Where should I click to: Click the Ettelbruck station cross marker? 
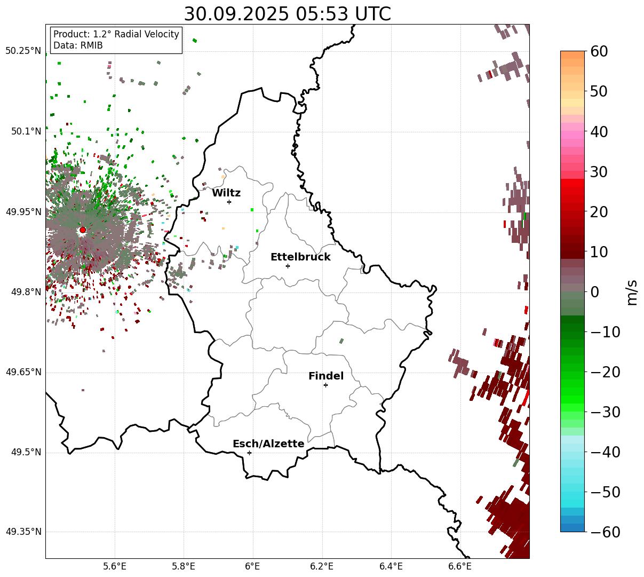pyautogui.click(x=288, y=266)
